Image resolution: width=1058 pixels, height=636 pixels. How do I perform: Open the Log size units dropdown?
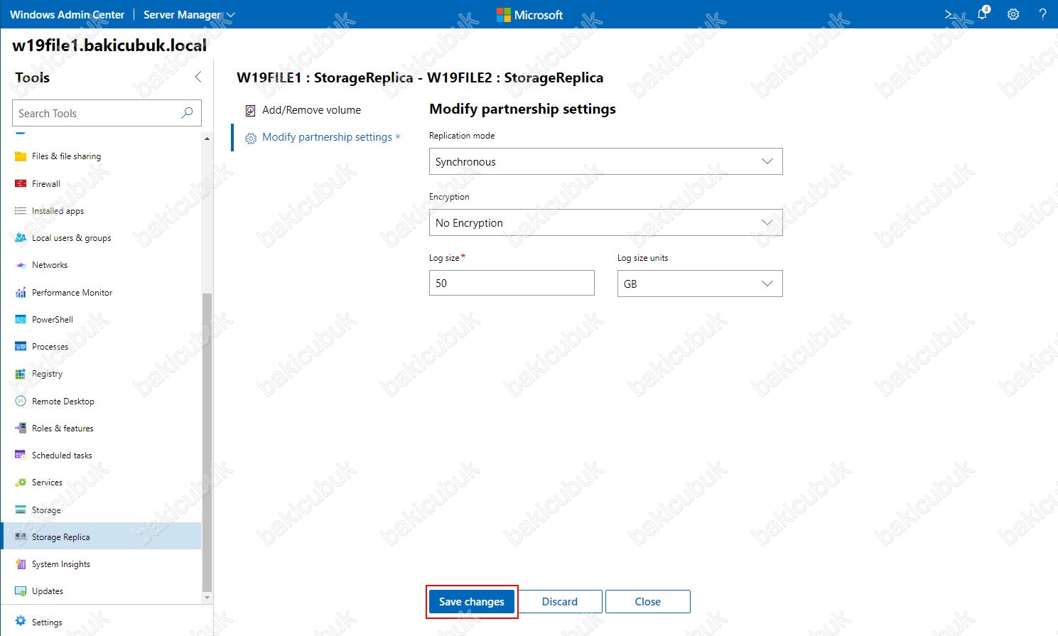pyautogui.click(x=700, y=284)
